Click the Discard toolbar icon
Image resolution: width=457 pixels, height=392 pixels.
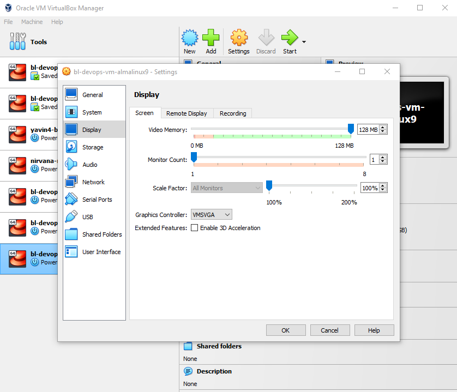point(266,38)
